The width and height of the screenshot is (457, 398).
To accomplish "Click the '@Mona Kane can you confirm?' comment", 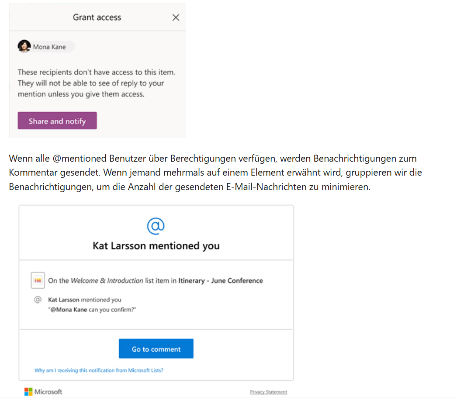I will (x=92, y=309).
